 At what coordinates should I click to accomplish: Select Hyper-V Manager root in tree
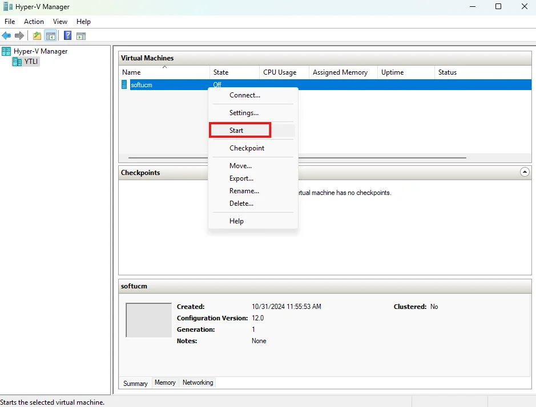click(x=41, y=51)
